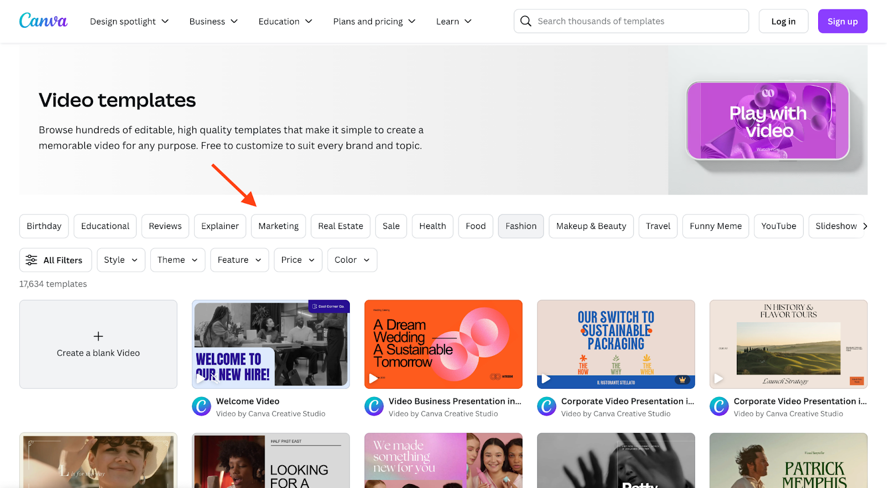The image size is (887, 488).
Task: Open the Theme filter dropdown
Action: coord(177,260)
